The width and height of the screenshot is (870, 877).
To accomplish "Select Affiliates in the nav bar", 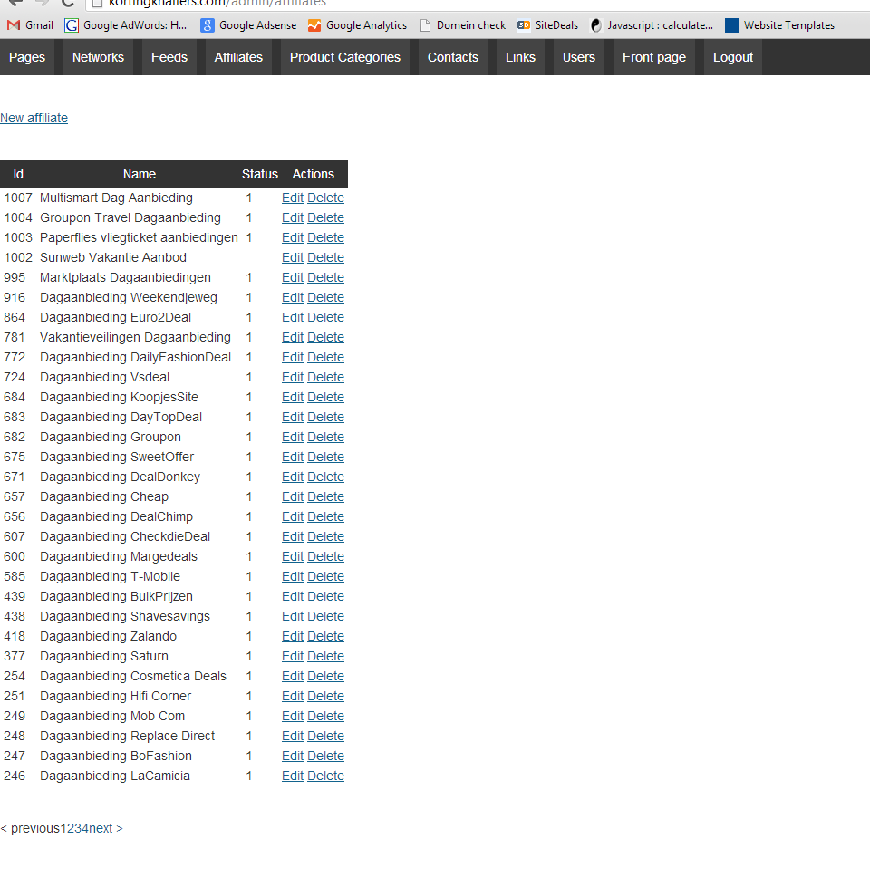I will click(238, 57).
